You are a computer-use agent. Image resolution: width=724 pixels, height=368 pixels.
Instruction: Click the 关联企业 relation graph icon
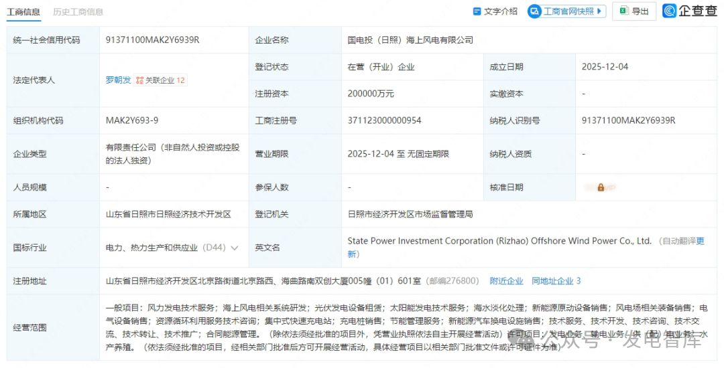tap(139, 80)
